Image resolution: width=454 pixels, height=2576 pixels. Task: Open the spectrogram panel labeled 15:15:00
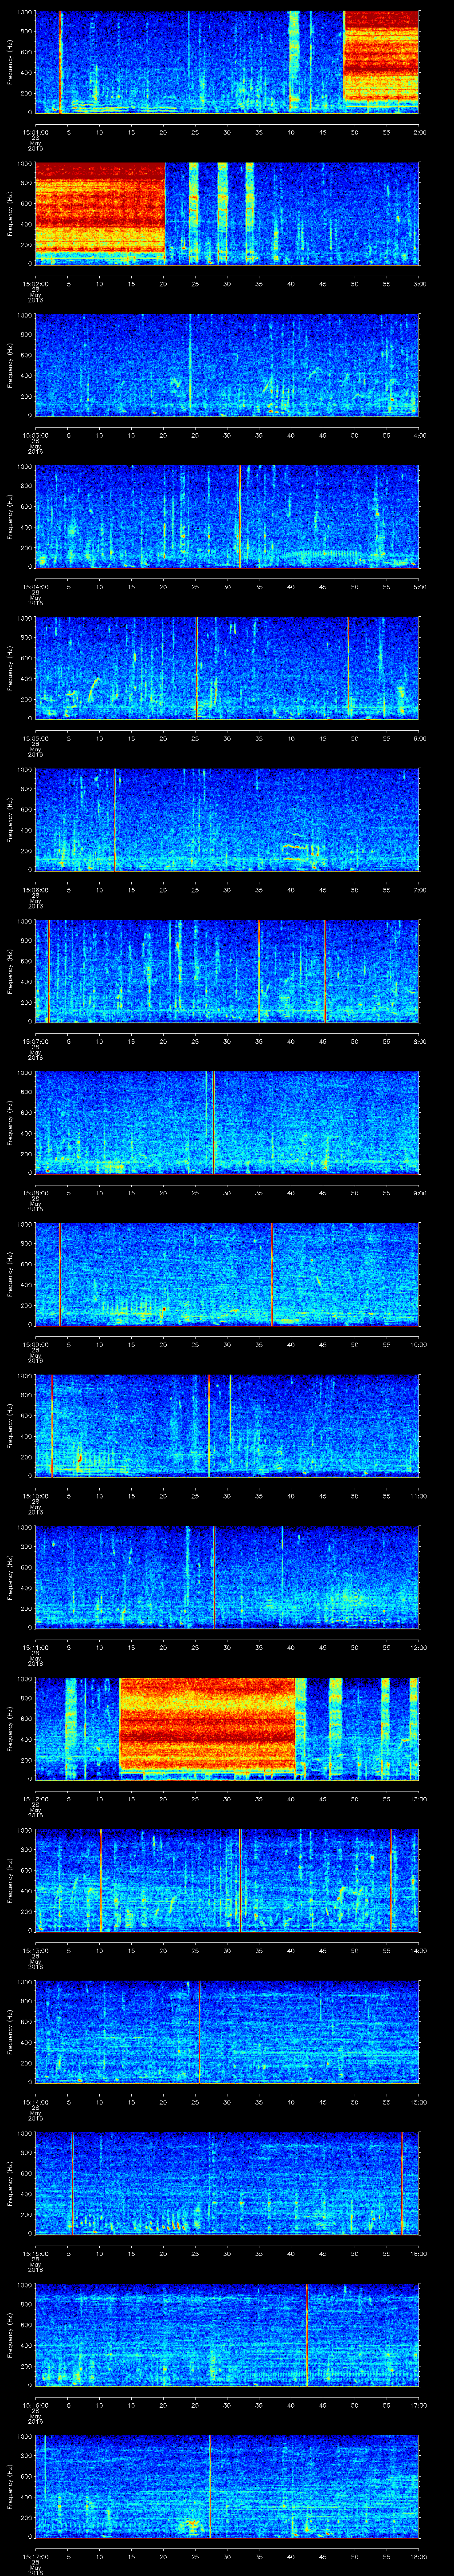227,2183
